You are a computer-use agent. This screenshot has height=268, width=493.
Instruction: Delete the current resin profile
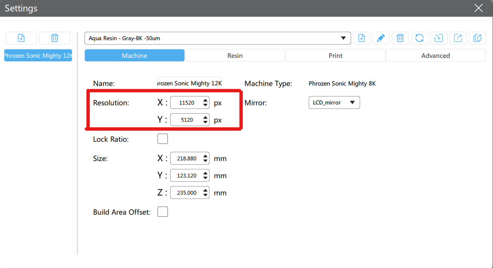coord(400,38)
